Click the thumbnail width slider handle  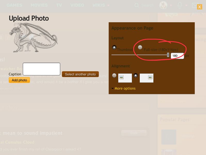[x=168, y=55]
